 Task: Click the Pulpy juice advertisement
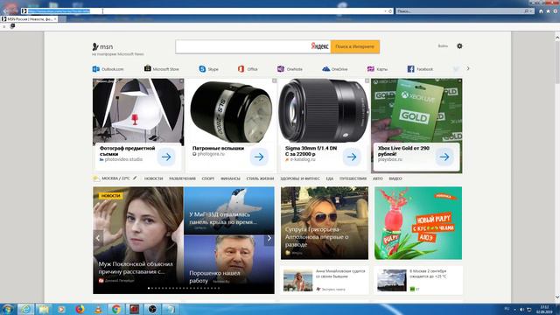[418, 223]
